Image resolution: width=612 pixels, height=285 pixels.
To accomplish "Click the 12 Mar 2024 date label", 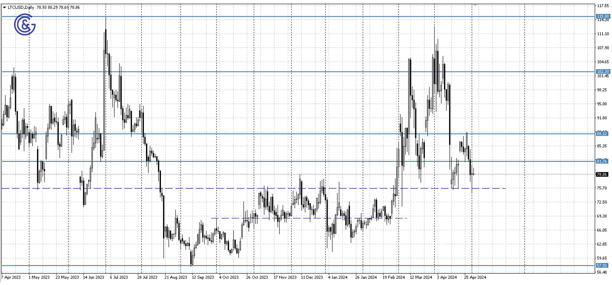I will 421,277.
